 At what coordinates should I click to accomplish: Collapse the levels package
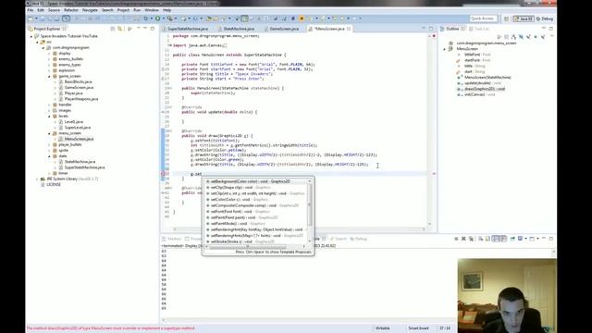point(49,117)
